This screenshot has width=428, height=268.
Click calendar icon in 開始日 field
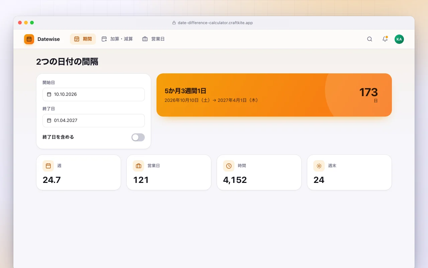coord(49,94)
